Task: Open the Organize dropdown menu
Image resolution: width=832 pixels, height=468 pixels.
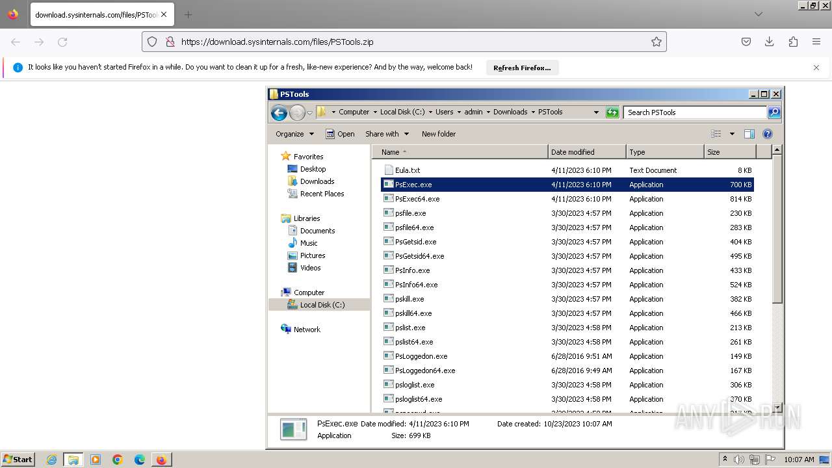Action: (294, 134)
